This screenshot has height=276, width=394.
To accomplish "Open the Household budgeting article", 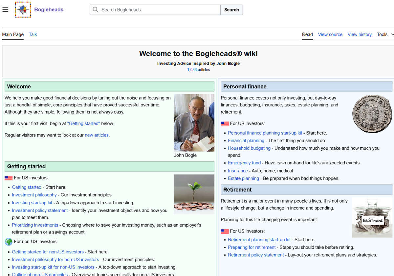I will (249, 148).
